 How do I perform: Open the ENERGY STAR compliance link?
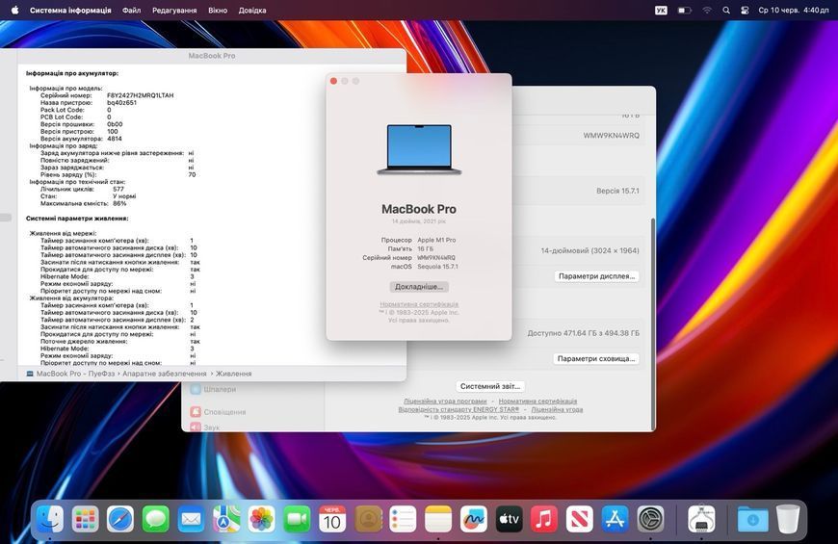click(x=458, y=409)
